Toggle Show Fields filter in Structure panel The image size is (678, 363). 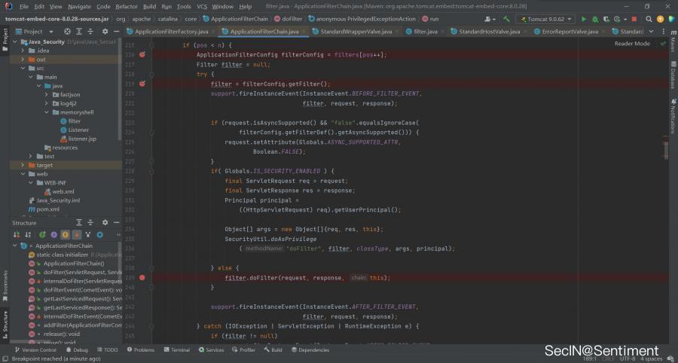[x=65, y=234]
